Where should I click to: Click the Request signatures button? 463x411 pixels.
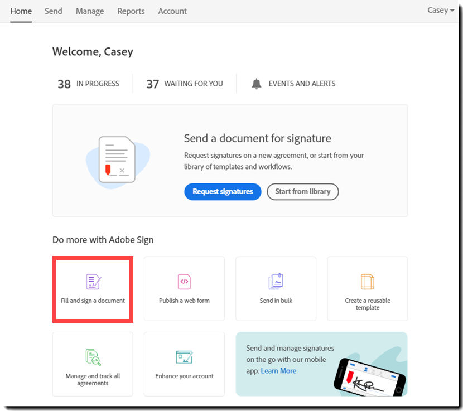223,191
